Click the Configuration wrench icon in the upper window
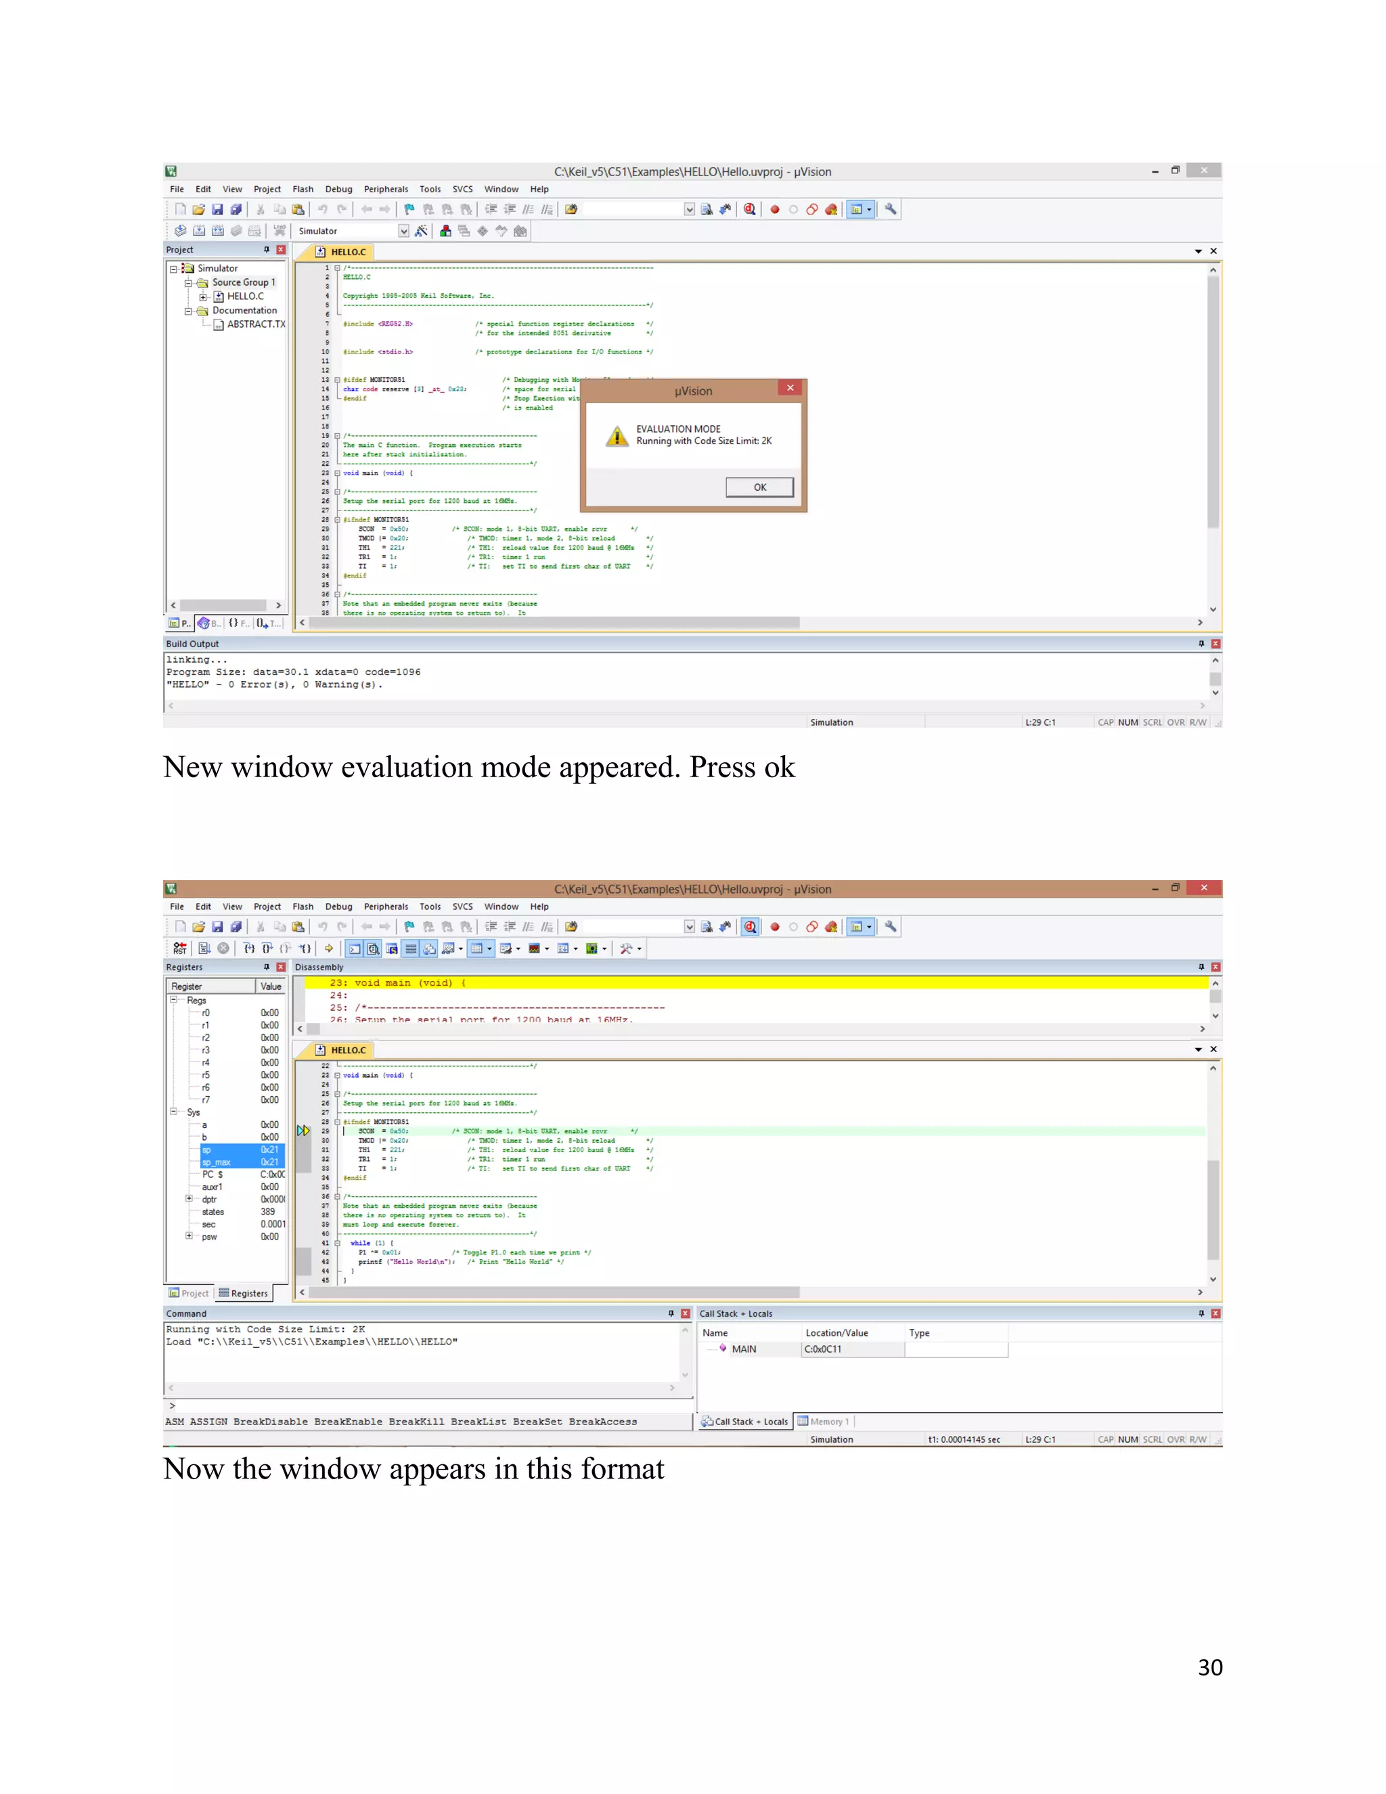Image resolution: width=1386 pixels, height=1794 pixels. [890, 209]
